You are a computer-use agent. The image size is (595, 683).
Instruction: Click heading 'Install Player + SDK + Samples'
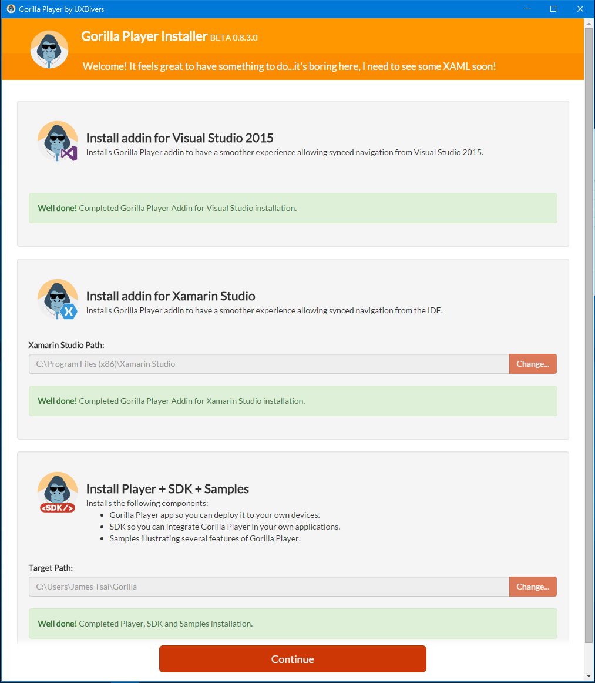tap(167, 488)
